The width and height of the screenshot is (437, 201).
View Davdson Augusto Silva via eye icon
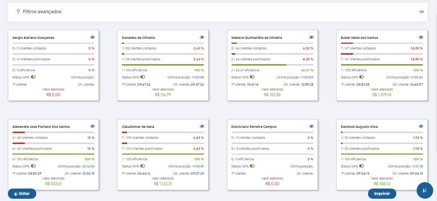click(421, 126)
